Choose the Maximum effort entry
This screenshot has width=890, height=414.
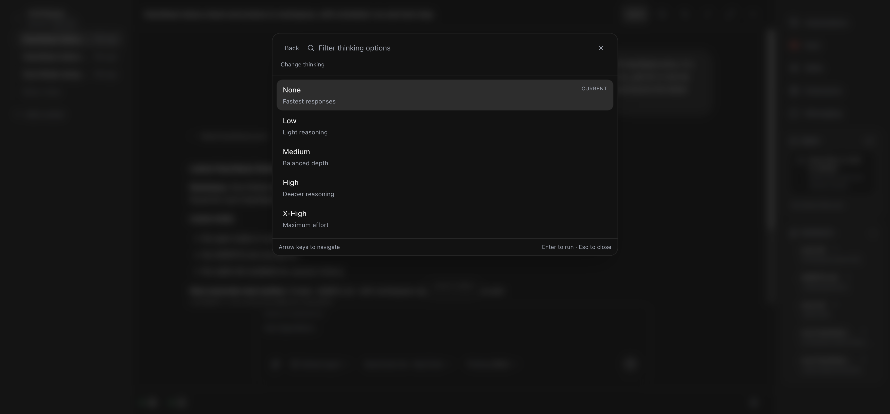(305, 225)
